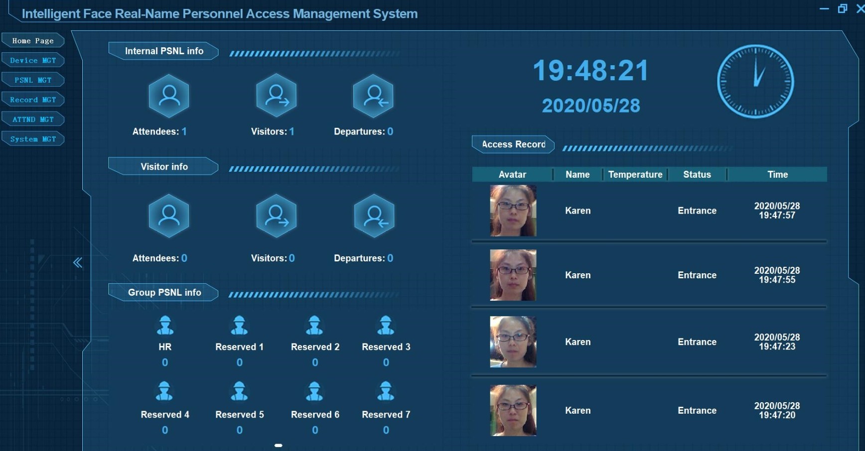Screen dimensions: 865x451
Task: Open System MGT settings
Action: pyautogui.click(x=33, y=139)
